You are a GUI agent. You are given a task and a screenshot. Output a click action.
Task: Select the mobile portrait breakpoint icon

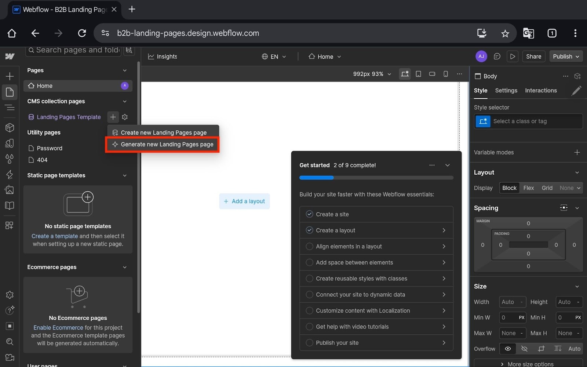446,74
